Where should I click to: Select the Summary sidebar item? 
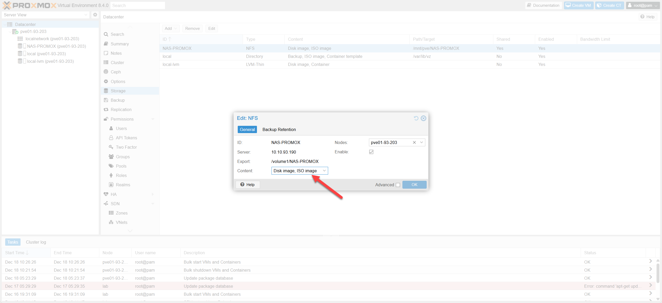[119, 44]
